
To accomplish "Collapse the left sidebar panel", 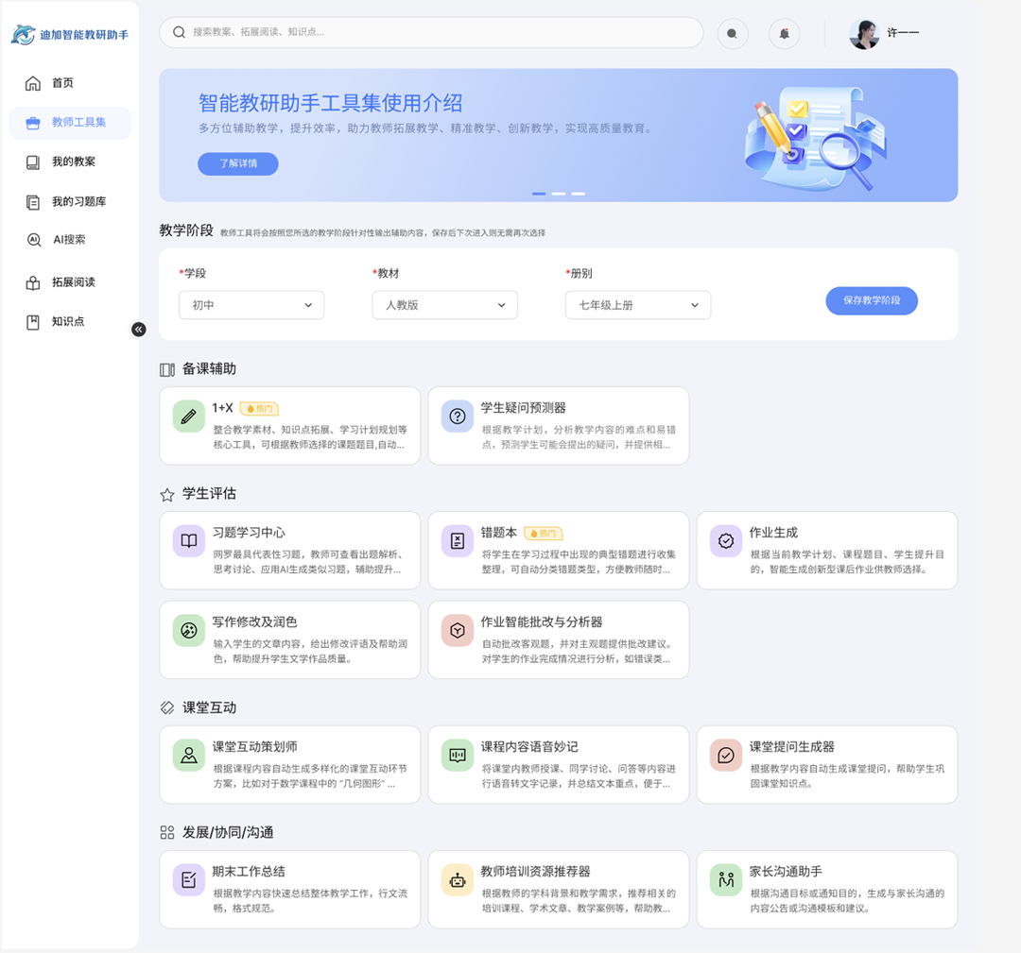I will (139, 330).
